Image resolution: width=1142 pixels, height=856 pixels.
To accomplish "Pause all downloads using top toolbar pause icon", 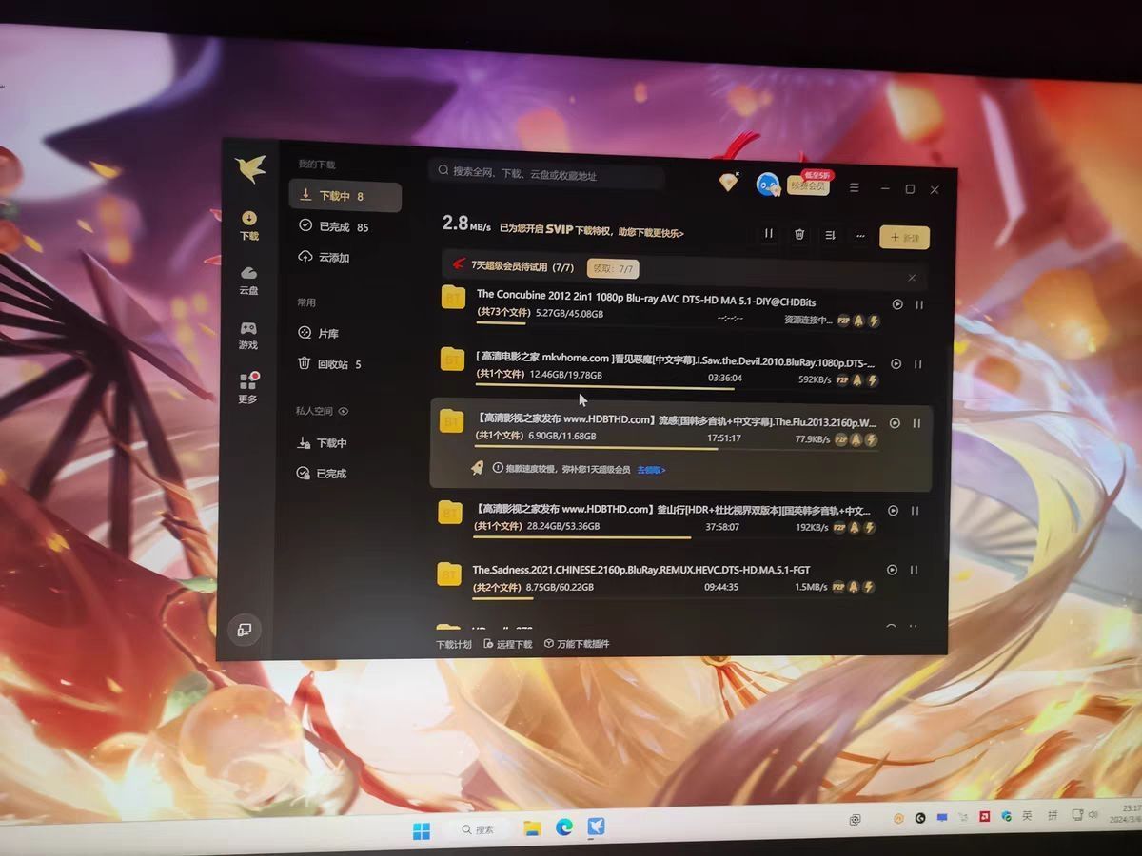I will 769,234.
